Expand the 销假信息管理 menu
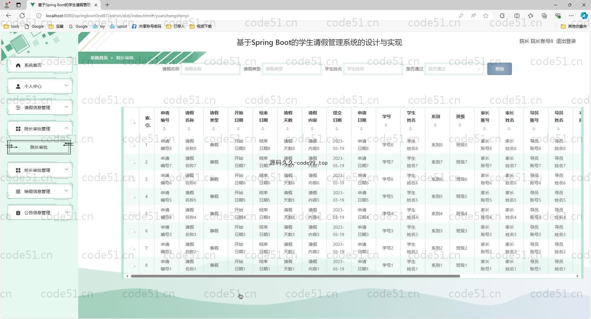The image size is (591, 319). pyautogui.click(x=40, y=191)
